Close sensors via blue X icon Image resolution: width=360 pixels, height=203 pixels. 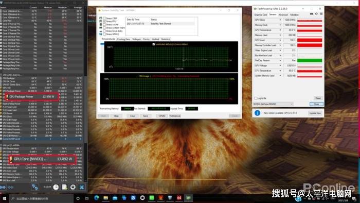[x=82, y=187]
